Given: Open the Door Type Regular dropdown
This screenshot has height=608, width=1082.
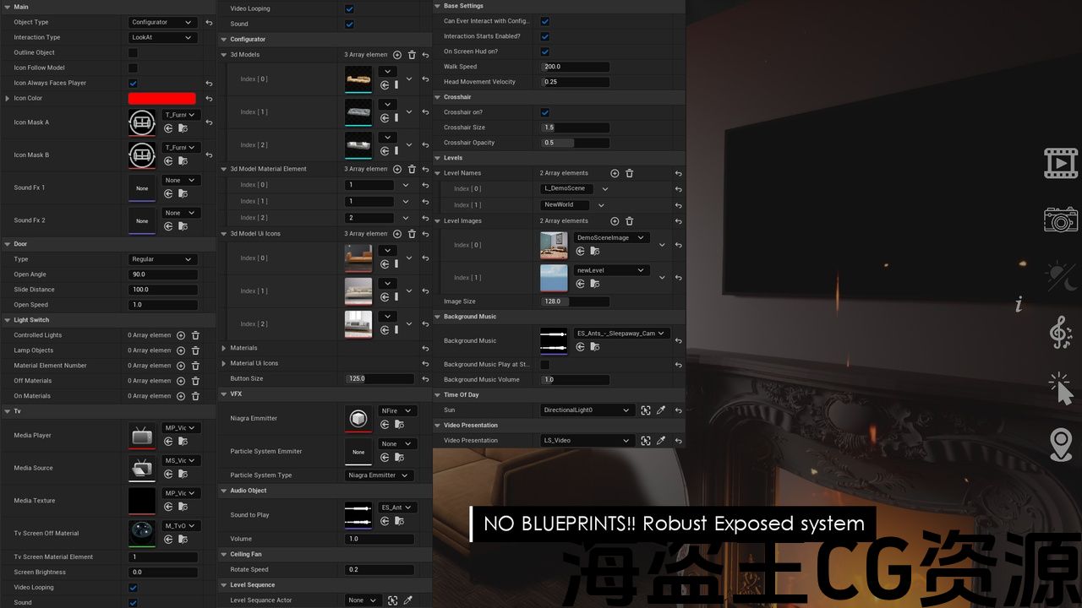Looking at the screenshot, I should 162,259.
